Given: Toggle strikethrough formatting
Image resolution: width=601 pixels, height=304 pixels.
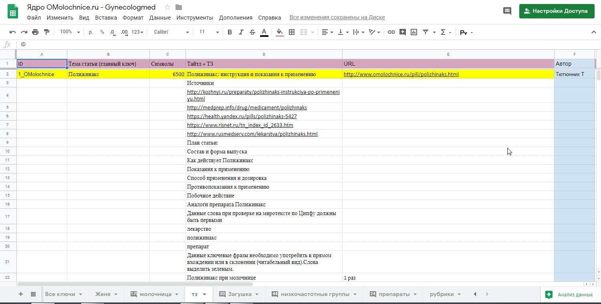Looking at the screenshot, I should click(x=252, y=32).
